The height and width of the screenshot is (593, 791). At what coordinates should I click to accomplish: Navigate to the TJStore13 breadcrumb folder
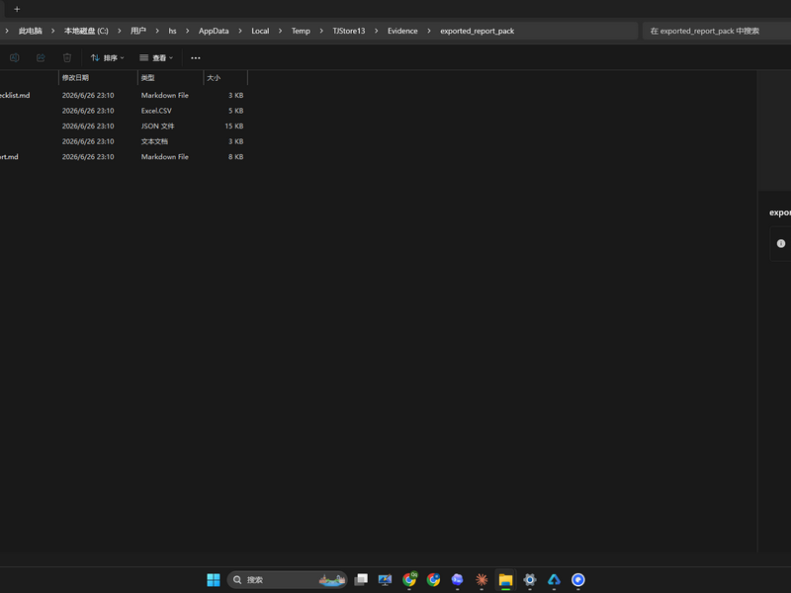click(x=349, y=31)
